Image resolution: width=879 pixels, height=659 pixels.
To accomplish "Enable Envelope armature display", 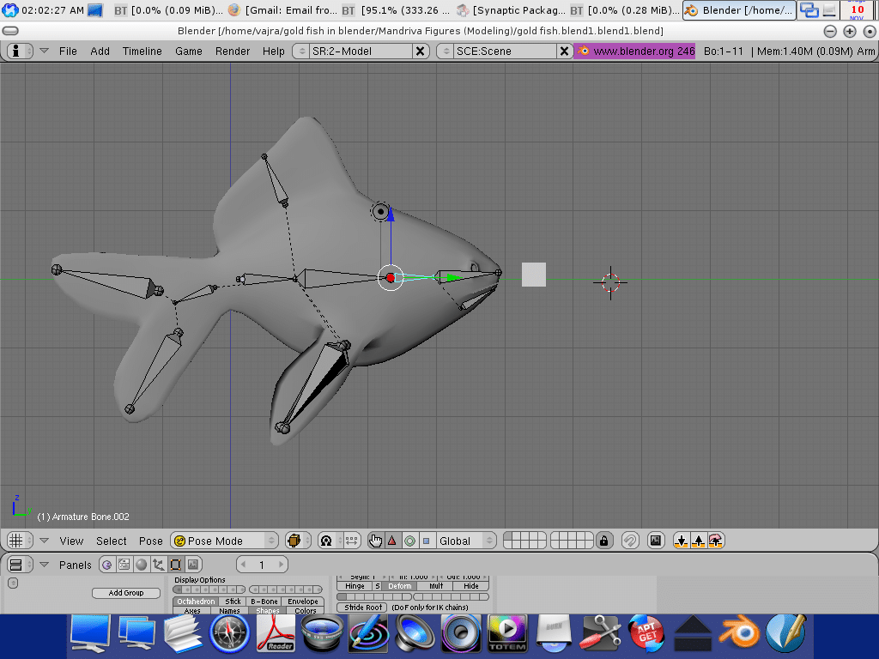I will [303, 602].
